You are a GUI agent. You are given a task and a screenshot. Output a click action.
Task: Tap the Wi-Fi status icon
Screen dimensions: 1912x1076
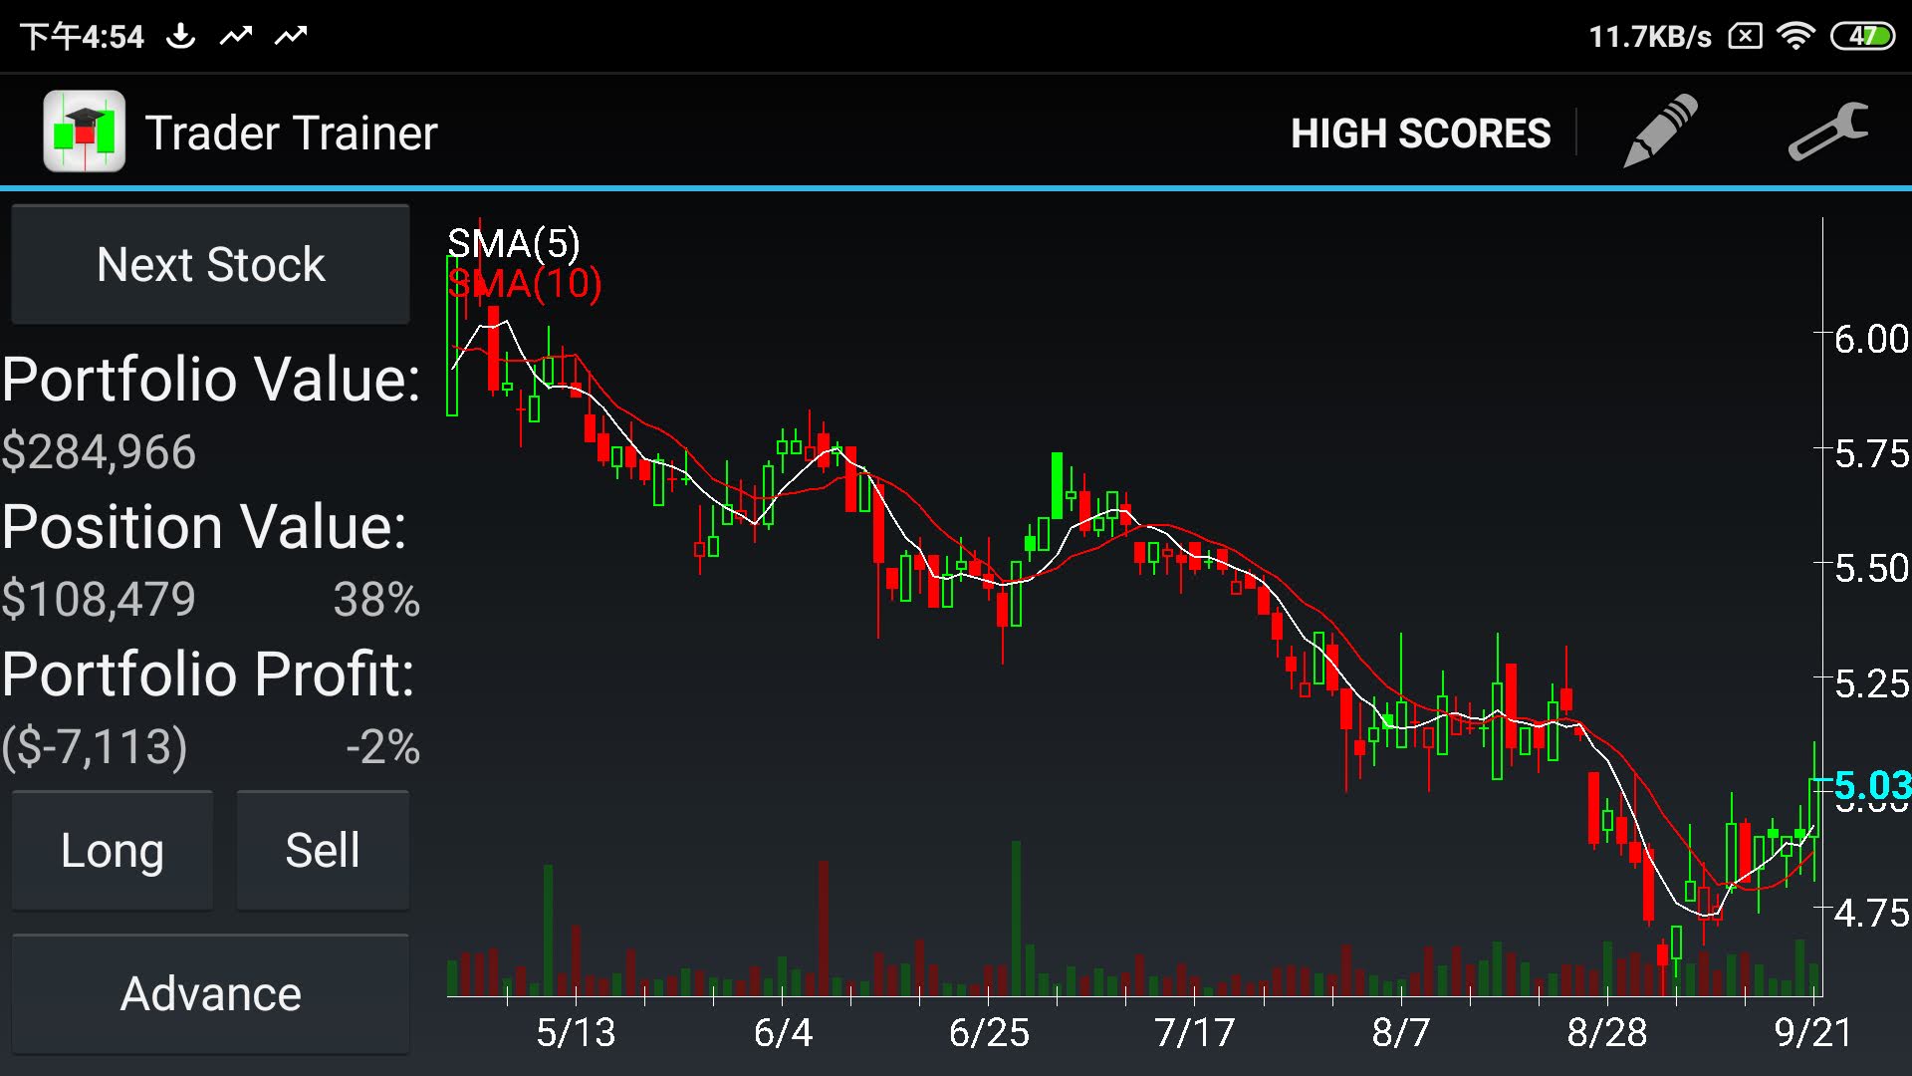(x=1795, y=37)
